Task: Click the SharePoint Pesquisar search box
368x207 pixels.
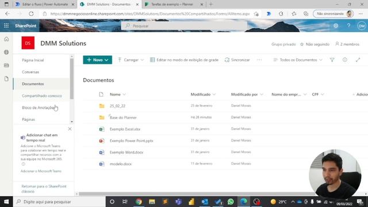Action: tap(184, 26)
